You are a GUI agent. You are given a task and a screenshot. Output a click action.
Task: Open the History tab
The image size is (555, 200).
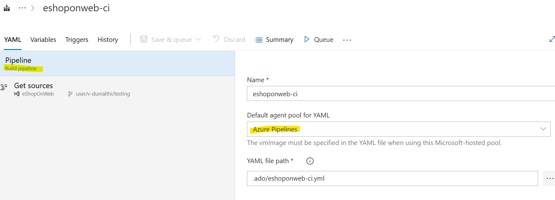[108, 40]
